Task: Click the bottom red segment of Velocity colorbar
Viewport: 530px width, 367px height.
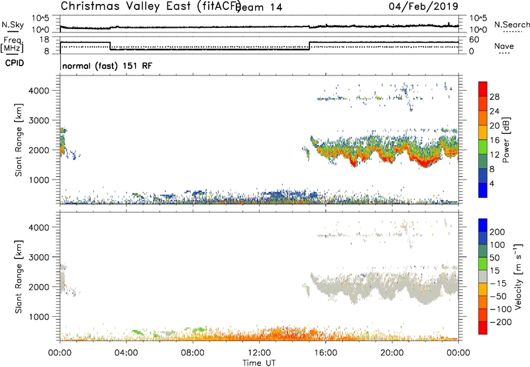Action: pyautogui.click(x=483, y=328)
